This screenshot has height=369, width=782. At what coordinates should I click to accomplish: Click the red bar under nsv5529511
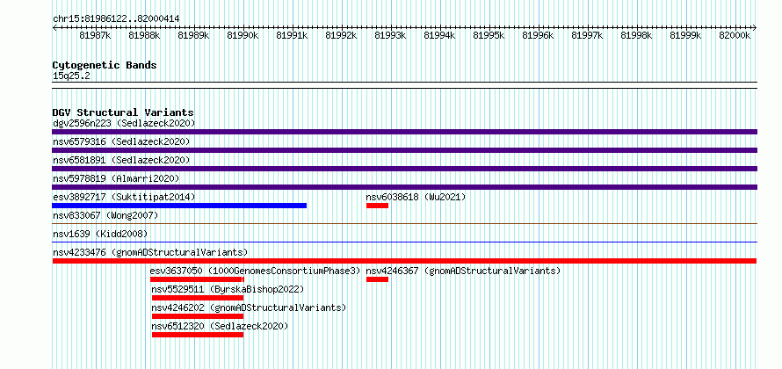tap(198, 298)
